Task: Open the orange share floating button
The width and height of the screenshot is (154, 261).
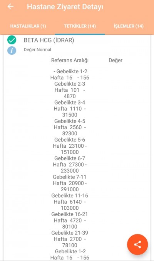Action: tap(137, 244)
